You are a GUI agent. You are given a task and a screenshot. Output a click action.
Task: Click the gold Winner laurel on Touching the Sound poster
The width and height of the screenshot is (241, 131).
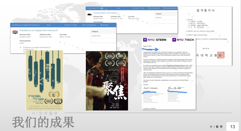tap(54, 94)
